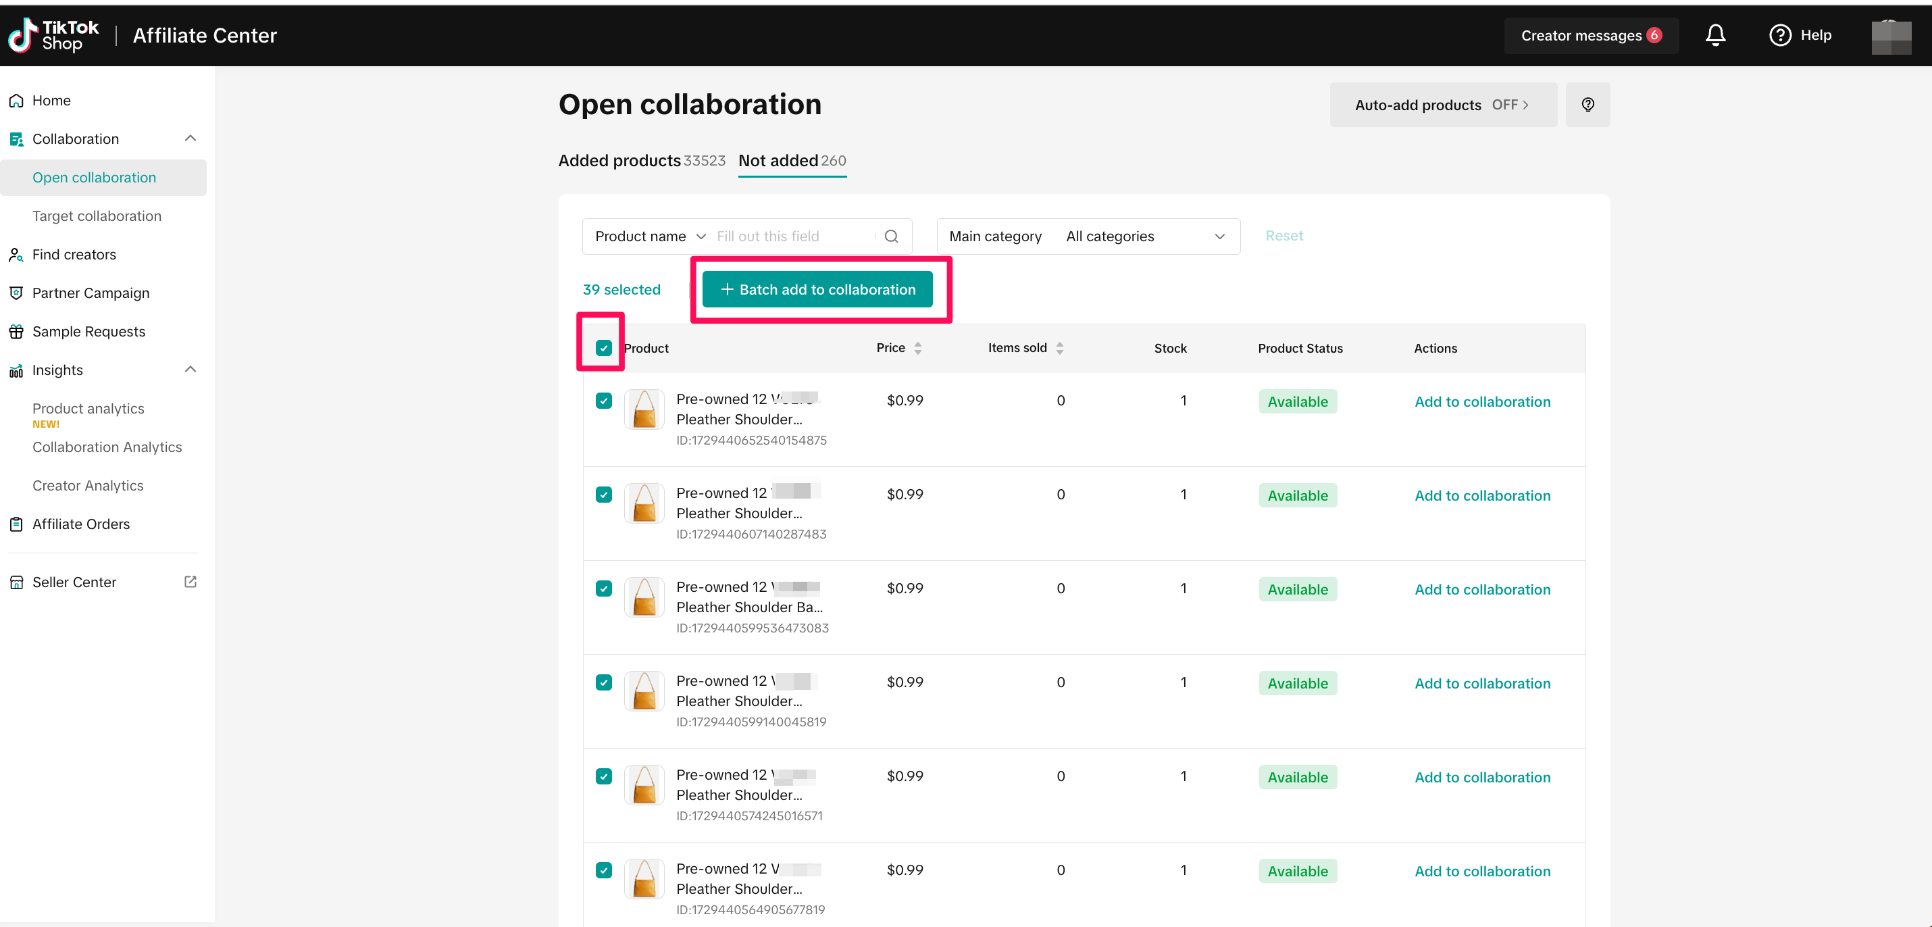Click the lightbulb tips icon
The height and width of the screenshot is (927, 1932).
pos(1587,105)
